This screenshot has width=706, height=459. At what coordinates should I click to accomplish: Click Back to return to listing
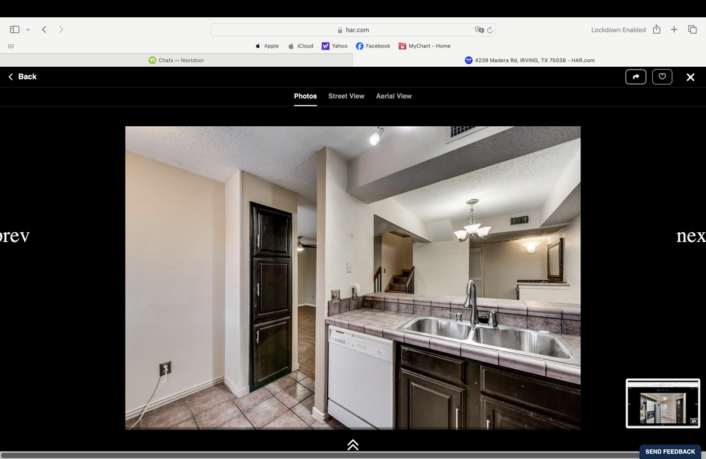pyautogui.click(x=23, y=76)
